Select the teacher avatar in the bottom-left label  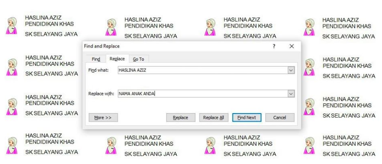point(11,146)
